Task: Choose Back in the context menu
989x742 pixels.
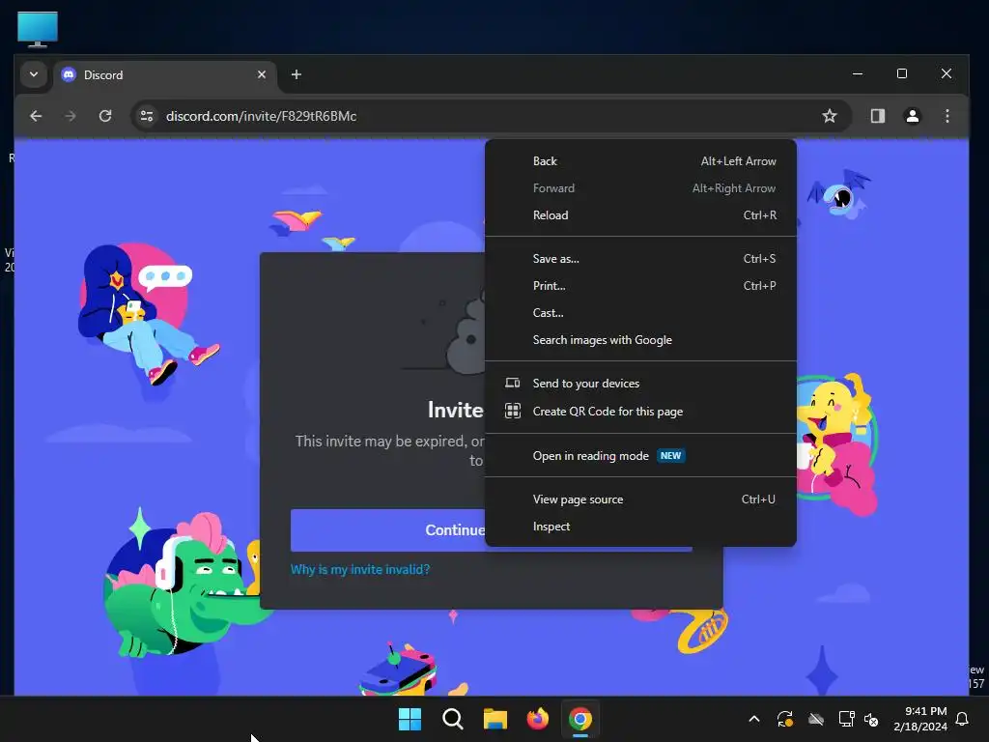Action: 641,161
